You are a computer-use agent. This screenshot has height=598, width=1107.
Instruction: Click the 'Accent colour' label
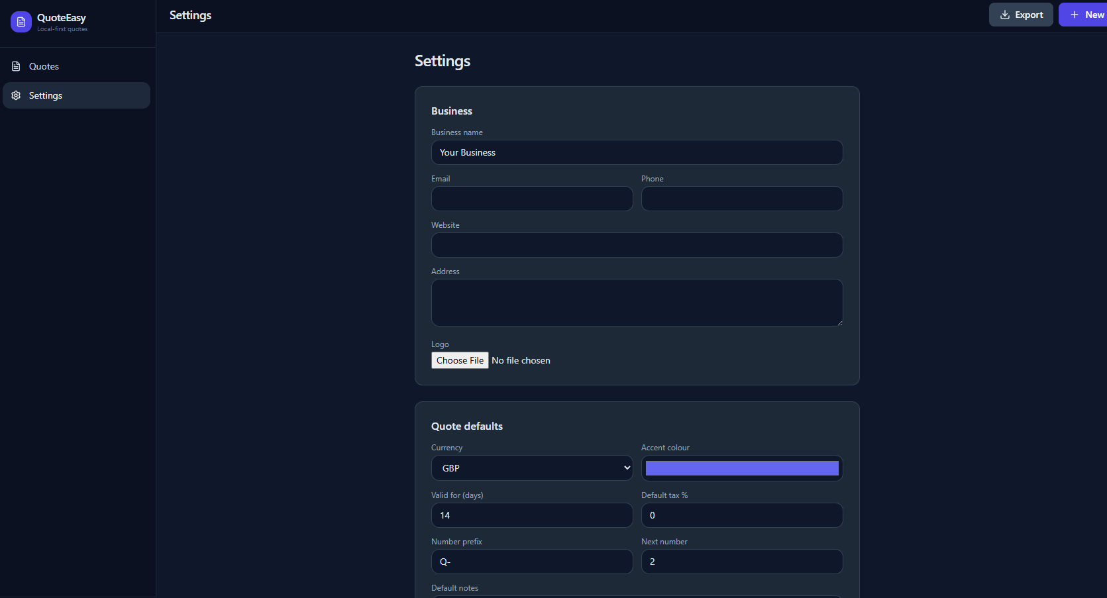pyautogui.click(x=665, y=448)
